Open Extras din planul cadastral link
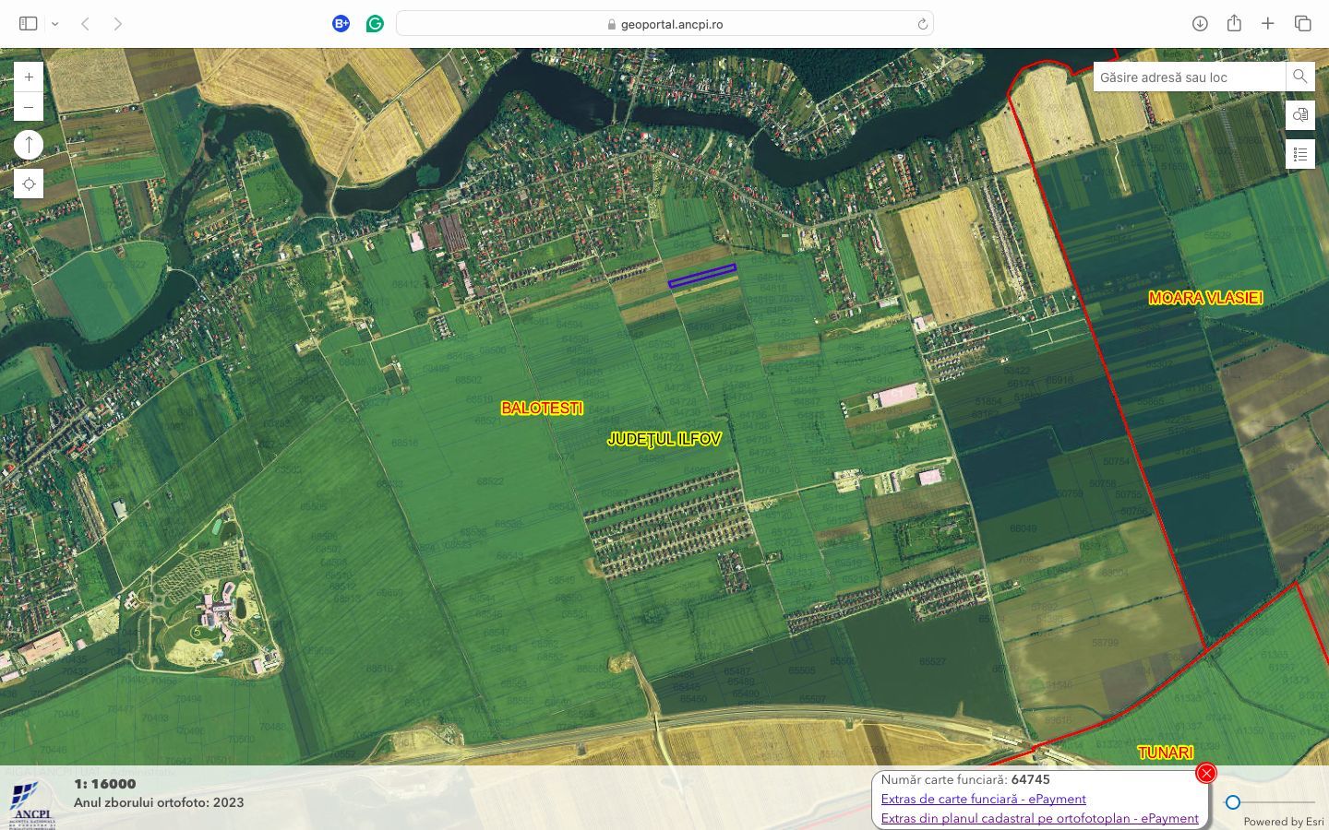This screenshot has width=1329, height=830. pyautogui.click(x=1039, y=818)
